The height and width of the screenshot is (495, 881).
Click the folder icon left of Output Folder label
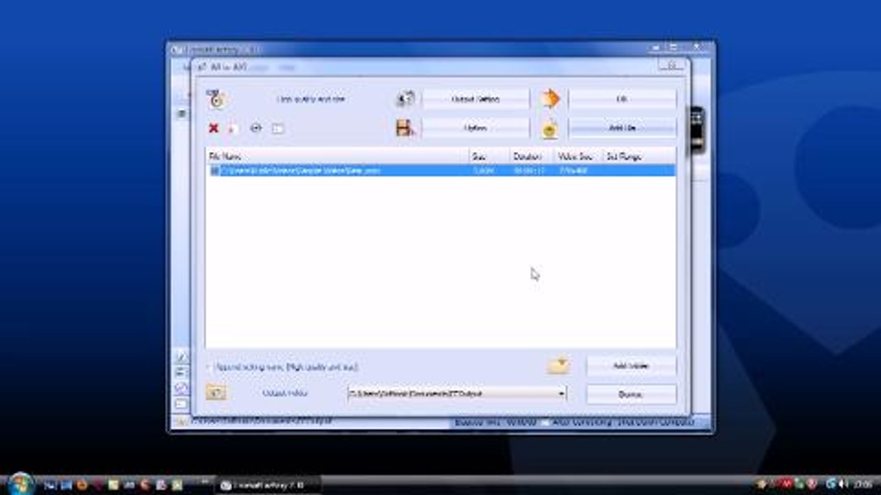pyautogui.click(x=216, y=393)
